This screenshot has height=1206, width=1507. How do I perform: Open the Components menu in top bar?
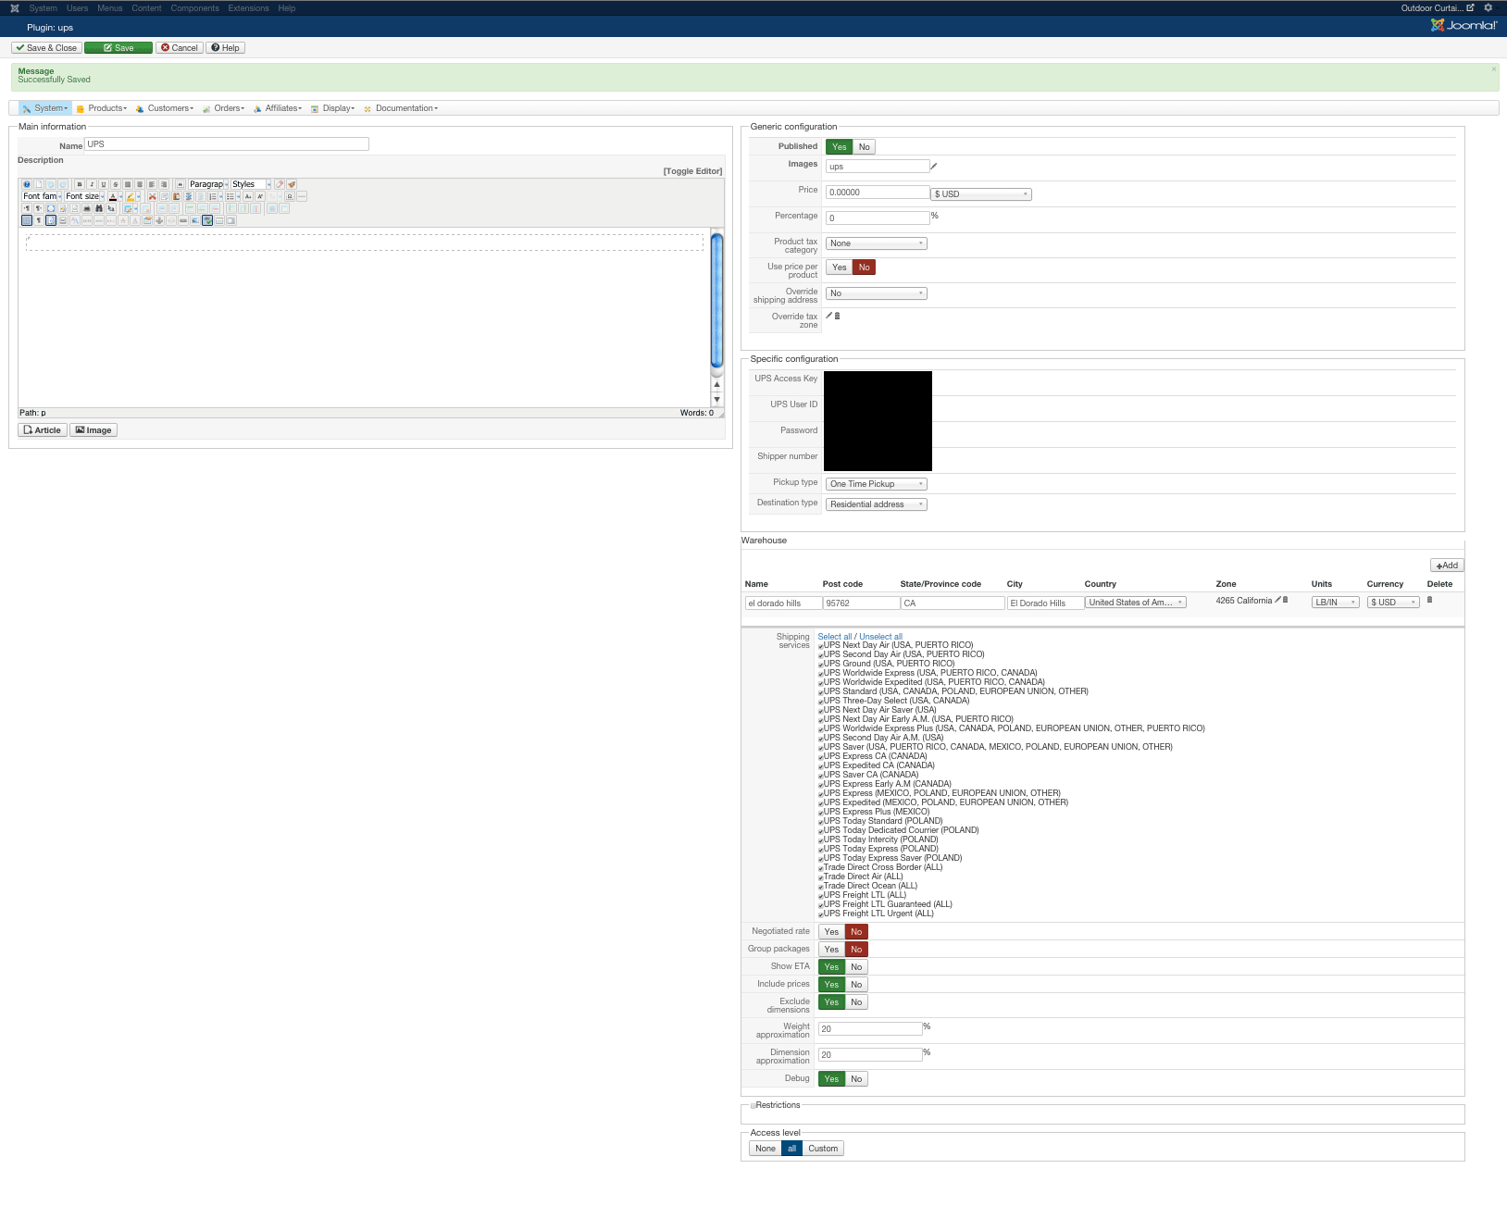click(x=194, y=8)
